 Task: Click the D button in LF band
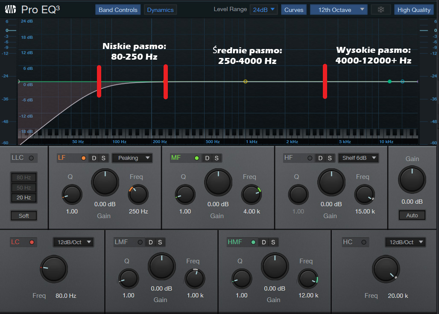94,158
